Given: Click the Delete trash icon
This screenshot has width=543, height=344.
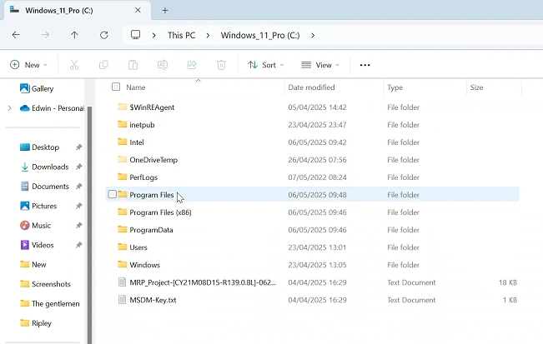Looking at the screenshot, I should click(221, 65).
